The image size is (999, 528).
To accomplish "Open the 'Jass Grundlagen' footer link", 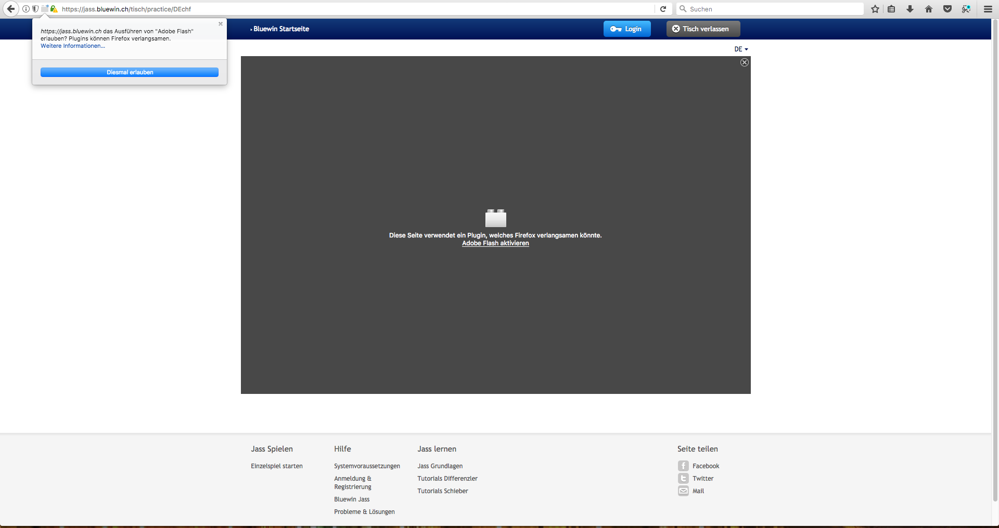I will (440, 466).
